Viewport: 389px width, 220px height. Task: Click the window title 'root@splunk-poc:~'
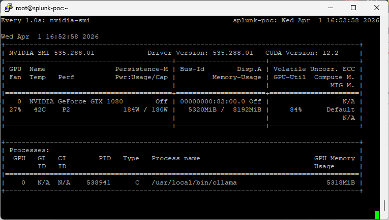42,8
